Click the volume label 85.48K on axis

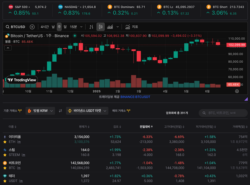click(x=233, y=85)
